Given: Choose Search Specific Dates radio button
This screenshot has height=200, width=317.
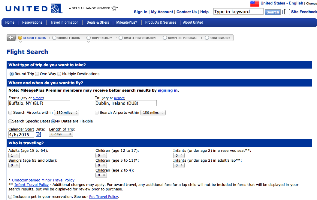Looking at the screenshot, I should [x=10, y=121].
